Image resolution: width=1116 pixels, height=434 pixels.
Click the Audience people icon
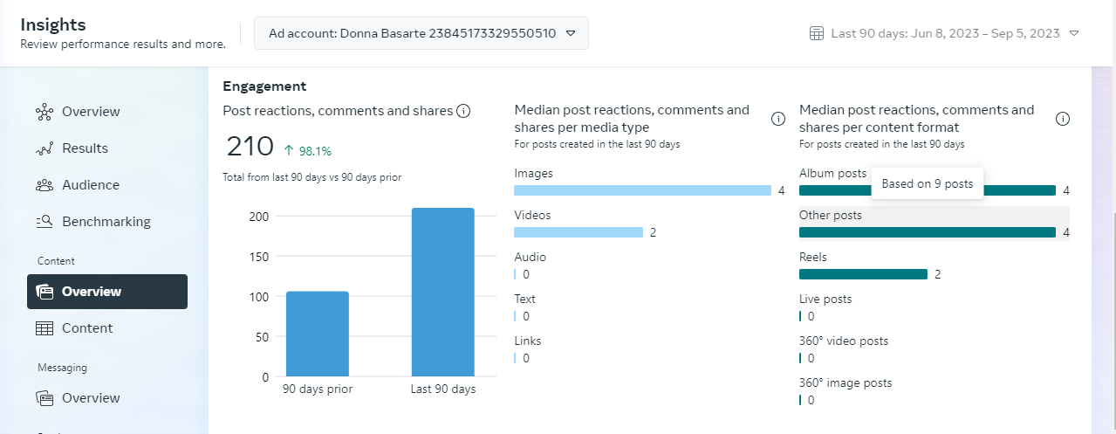pyautogui.click(x=45, y=185)
